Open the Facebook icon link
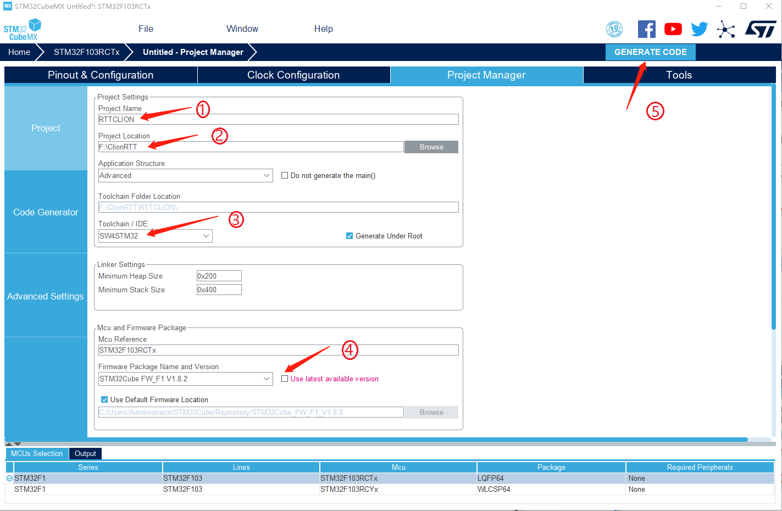The image size is (782, 511). tap(646, 29)
